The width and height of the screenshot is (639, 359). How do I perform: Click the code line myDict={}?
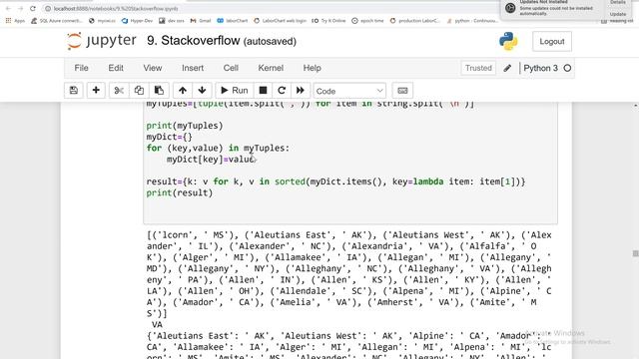(169, 137)
